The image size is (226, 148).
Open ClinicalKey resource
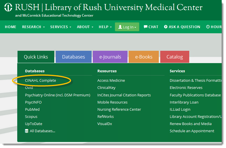click(x=106, y=88)
